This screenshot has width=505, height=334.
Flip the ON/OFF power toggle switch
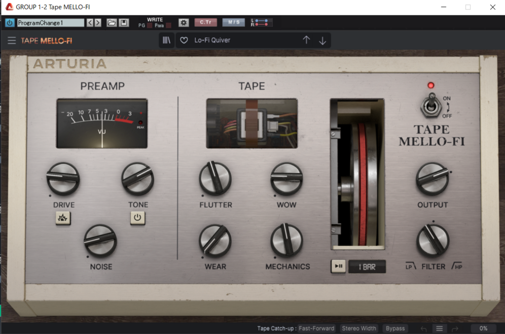pyautogui.click(x=432, y=105)
